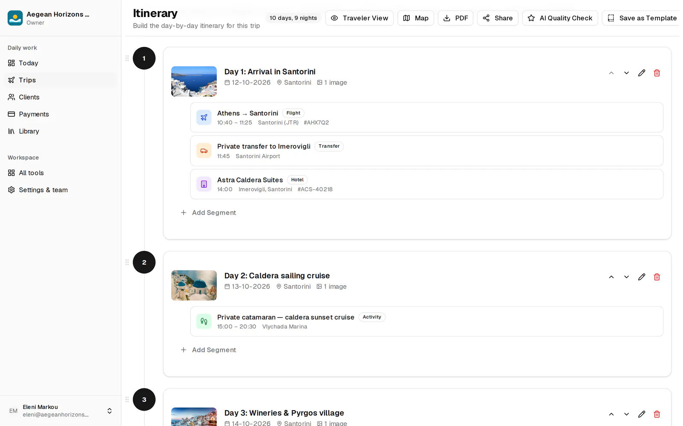Screen dimensions: 683x426
Task: Download the itinerary as PDF
Action: pyautogui.click(x=455, y=18)
